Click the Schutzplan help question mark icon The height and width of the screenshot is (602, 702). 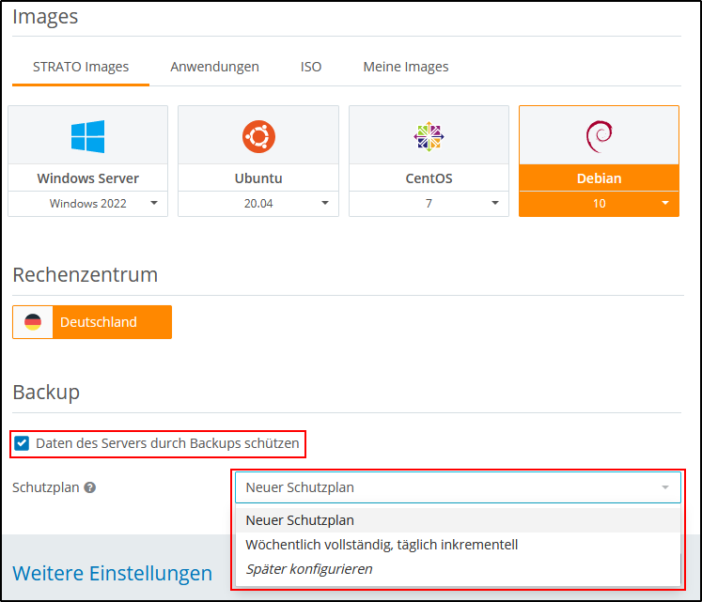click(x=90, y=487)
